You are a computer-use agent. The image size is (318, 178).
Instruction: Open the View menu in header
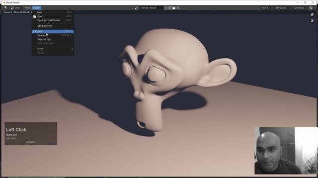click(28, 8)
